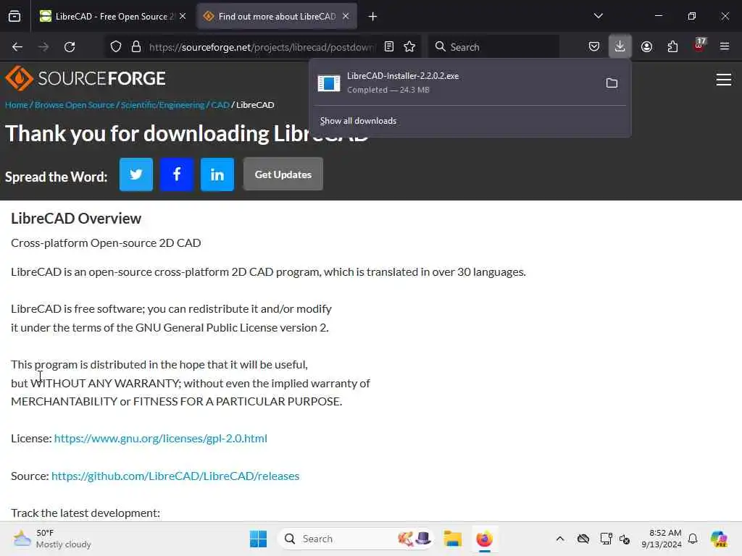This screenshot has width=742, height=556.
Task: Go forward one page
Action: [43, 47]
